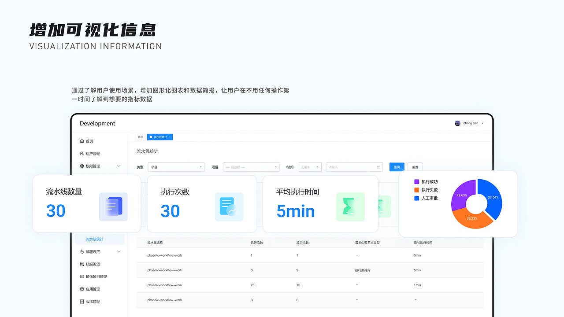The width and height of the screenshot is (564, 317).
Task: Click the 镜像项目管理 icon
Action: (x=82, y=276)
